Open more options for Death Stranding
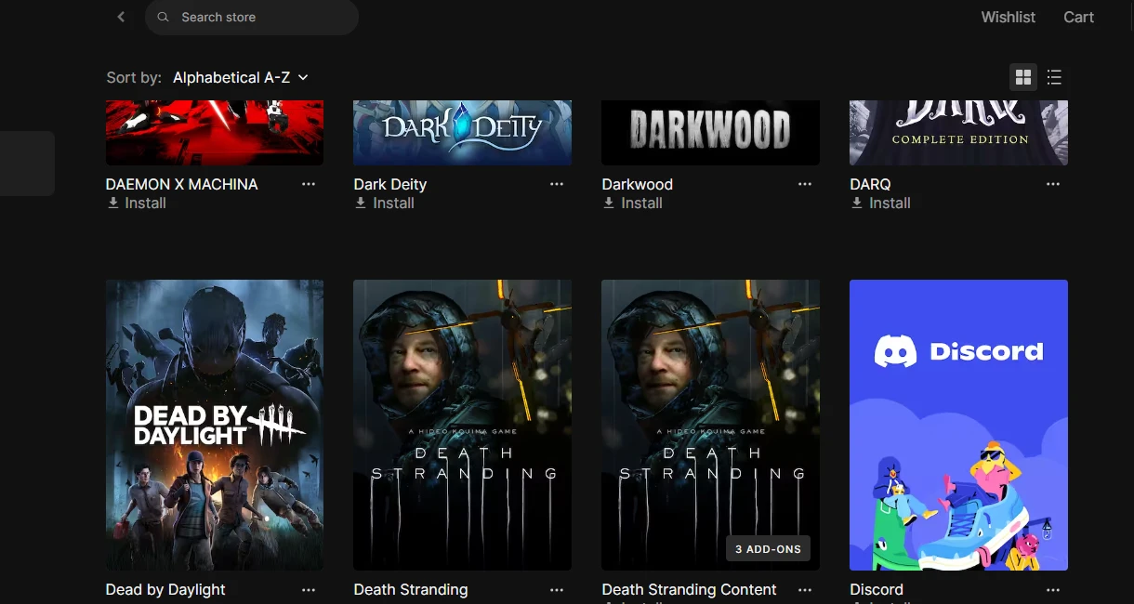 (557, 589)
